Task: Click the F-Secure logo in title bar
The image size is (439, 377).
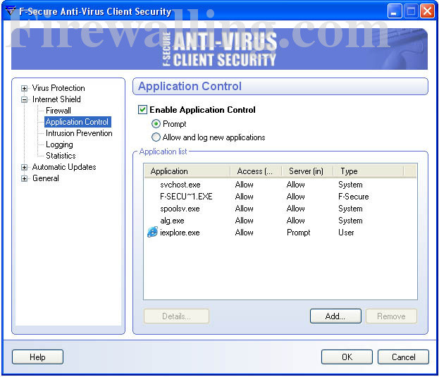Action: tap(11, 11)
